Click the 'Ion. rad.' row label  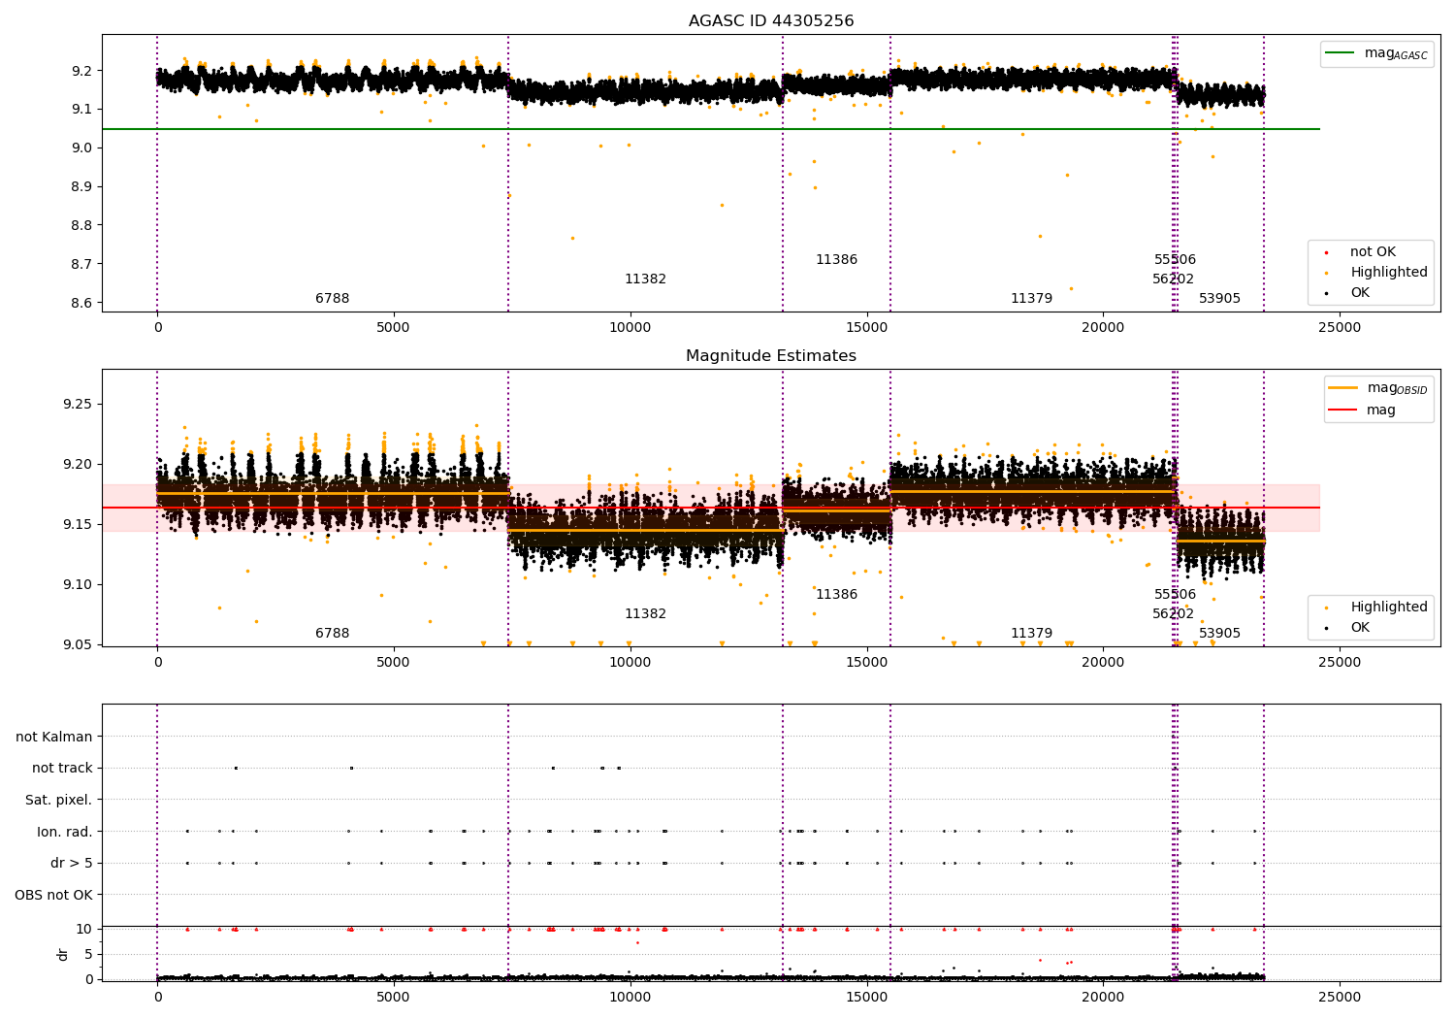pyautogui.click(x=65, y=832)
